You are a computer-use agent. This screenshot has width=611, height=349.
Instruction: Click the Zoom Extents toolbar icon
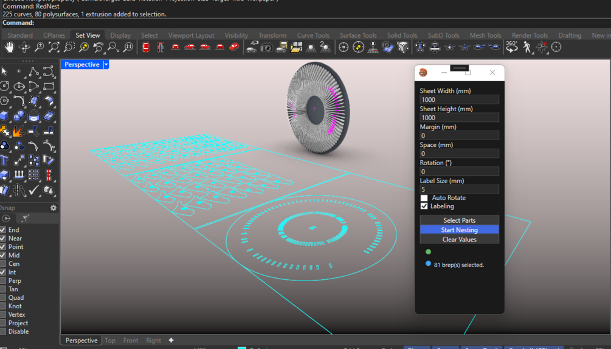[x=54, y=47]
